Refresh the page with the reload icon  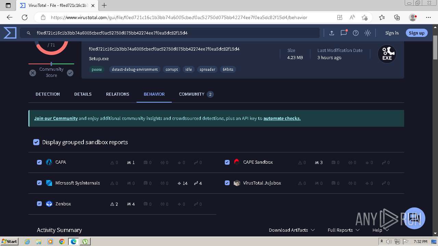[x=25, y=17]
